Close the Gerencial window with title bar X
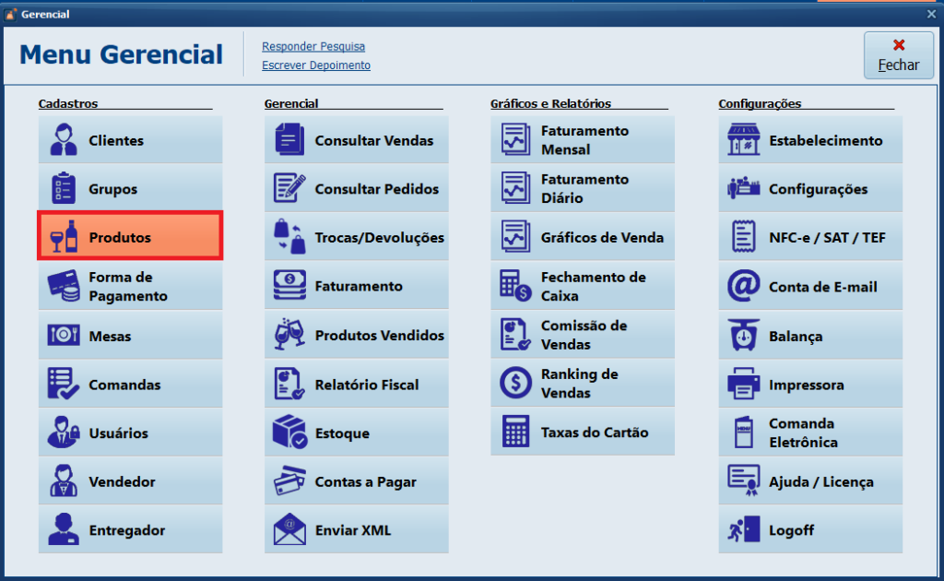Screen dimensions: 944x581 point(931,14)
